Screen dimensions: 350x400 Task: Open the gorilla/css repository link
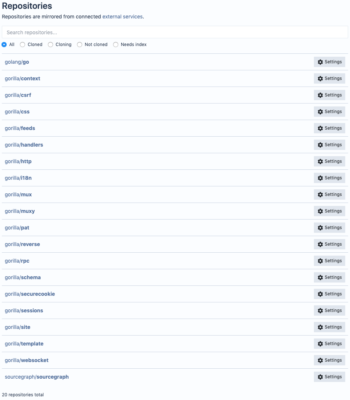(x=17, y=112)
